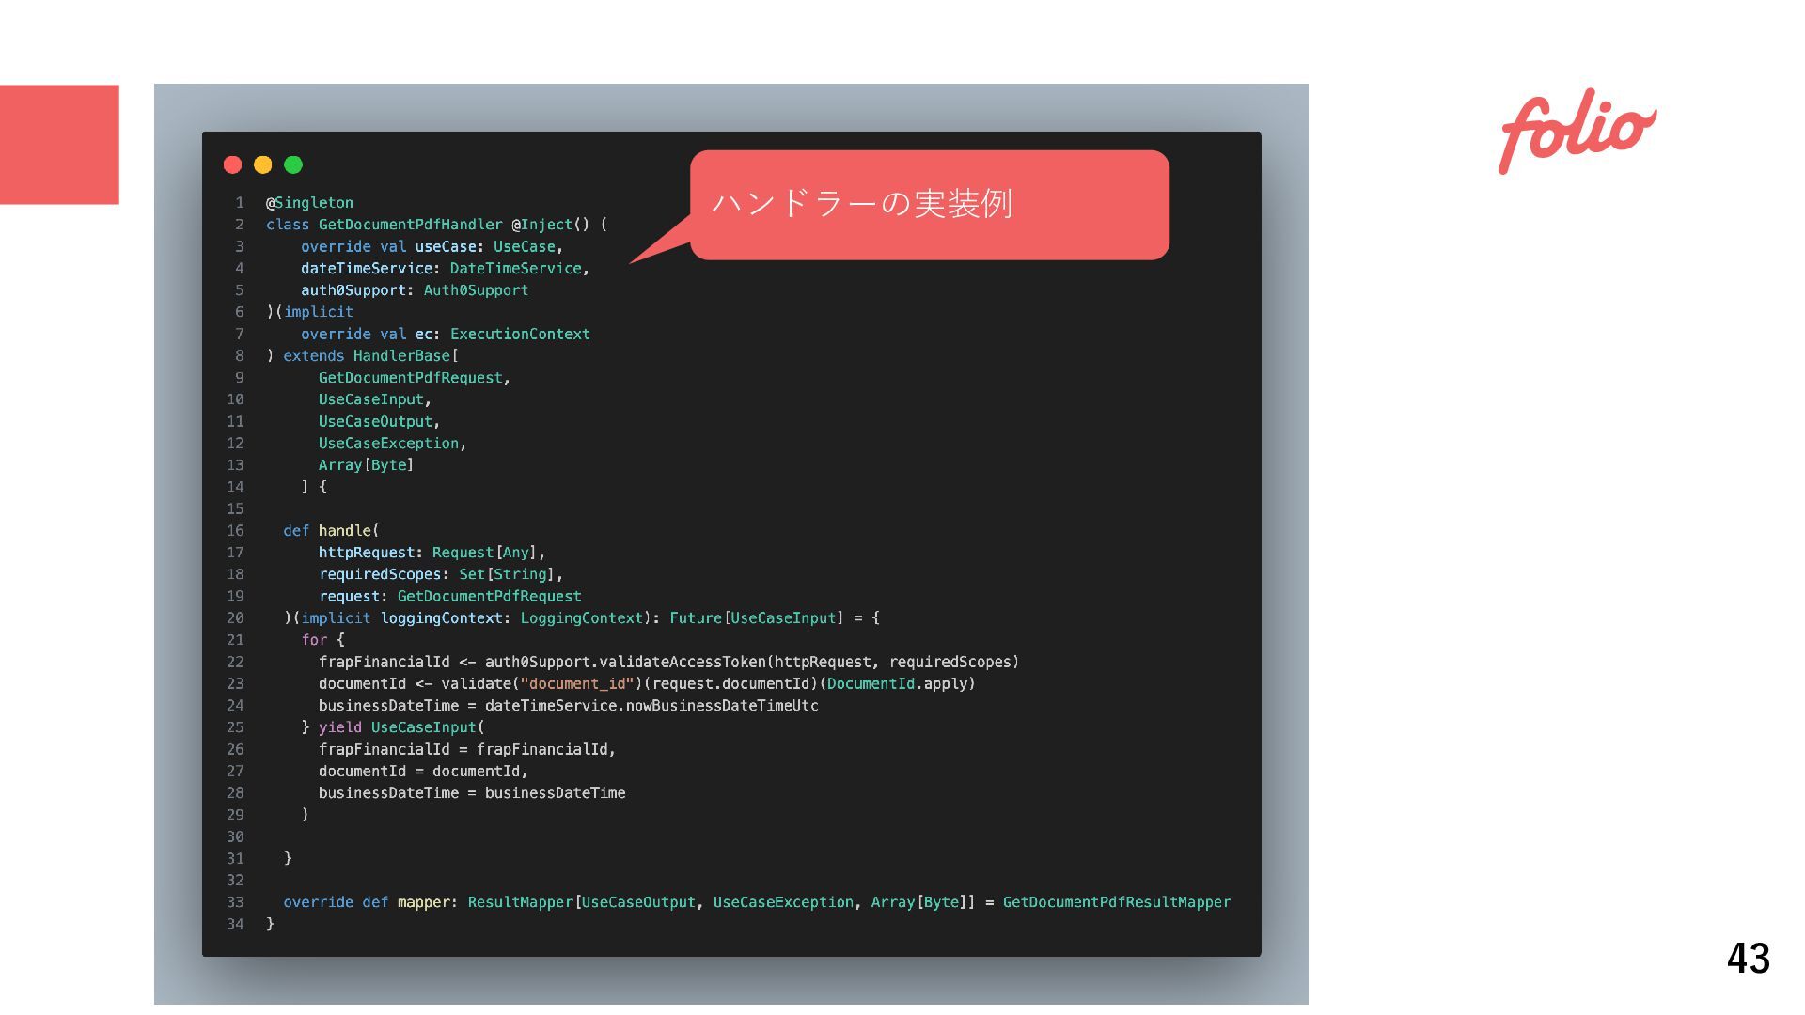Image resolution: width=1805 pixels, height=1015 pixels.
Task: Click Auth0Support type on line 5
Action: point(476,290)
